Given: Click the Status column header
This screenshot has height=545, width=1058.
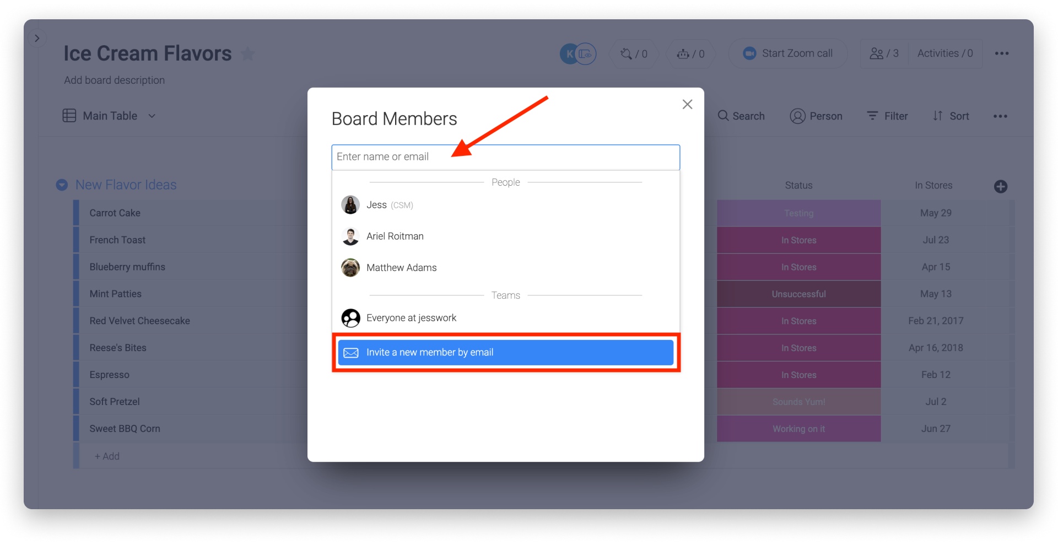Looking at the screenshot, I should pyautogui.click(x=798, y=186).
